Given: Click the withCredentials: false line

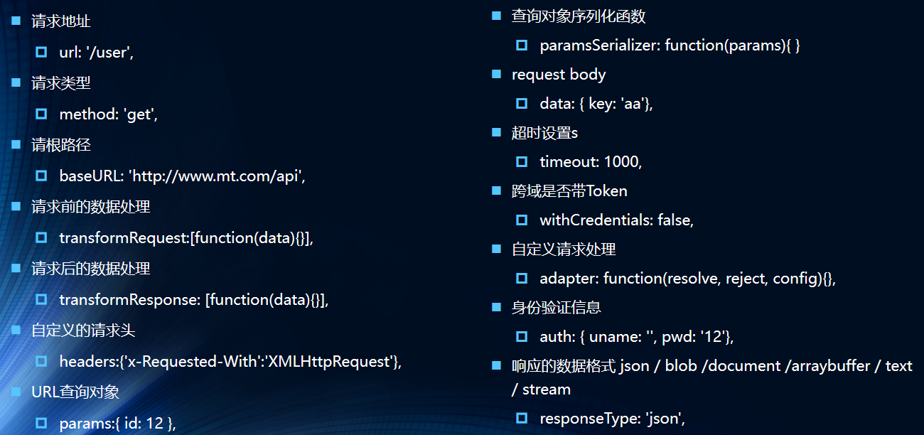Looking at the screenshot, I should pyautogui.click(x=617, y=220).
